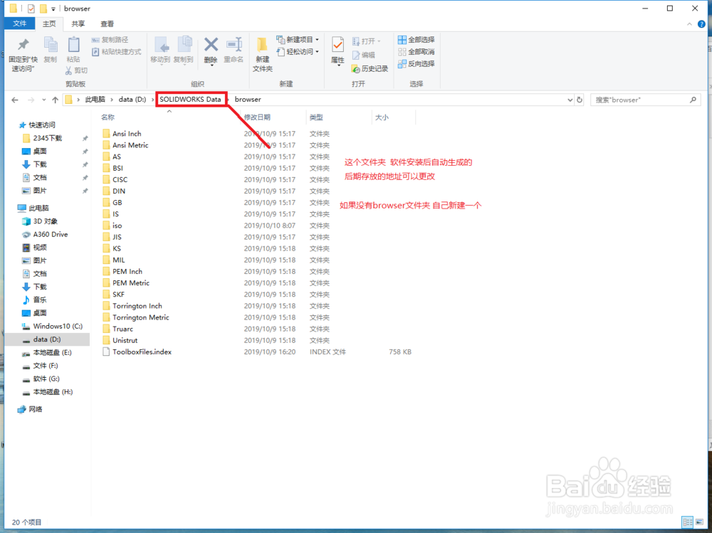Screen dimensions: 712x533
Task: Open 2345下载 in the sidebar
Action: pos(47,138)
